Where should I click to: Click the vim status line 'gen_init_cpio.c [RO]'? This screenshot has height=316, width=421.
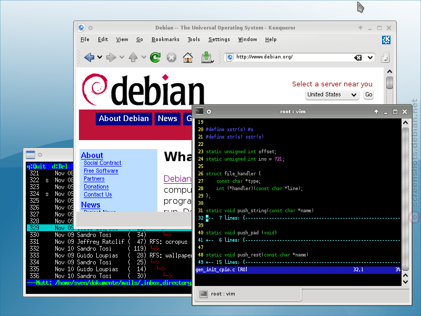[298, 270]
